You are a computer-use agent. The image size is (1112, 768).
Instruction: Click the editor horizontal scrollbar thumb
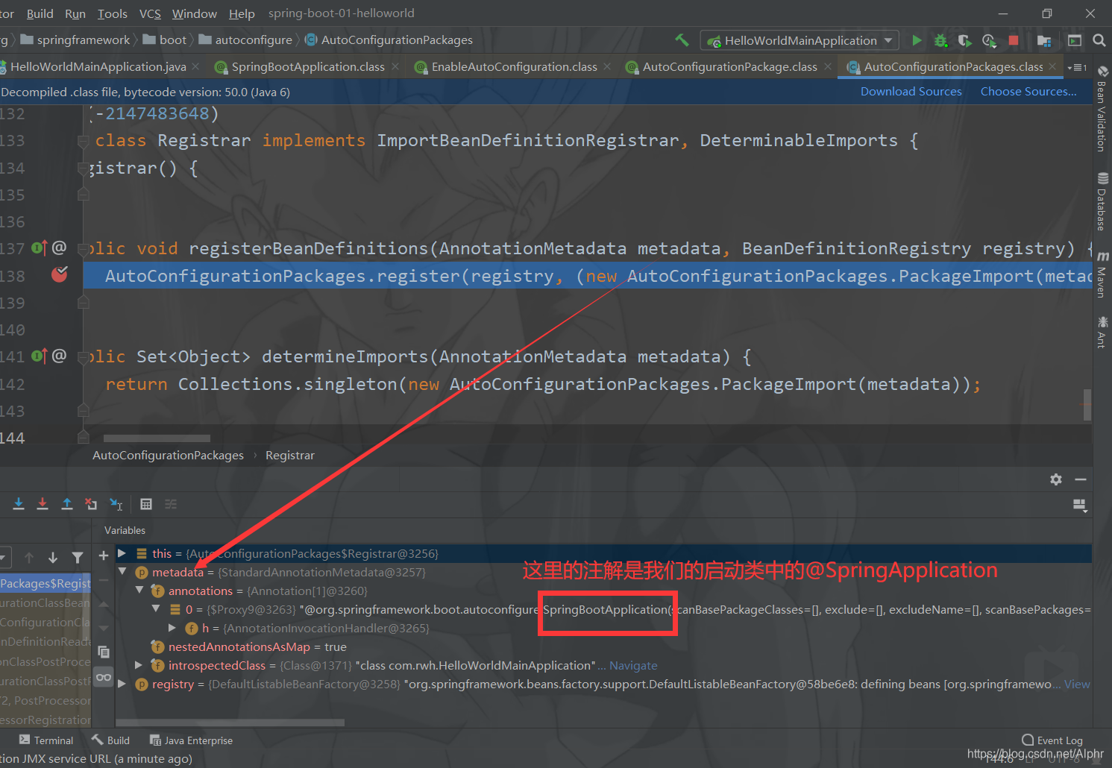pos(157,438)
